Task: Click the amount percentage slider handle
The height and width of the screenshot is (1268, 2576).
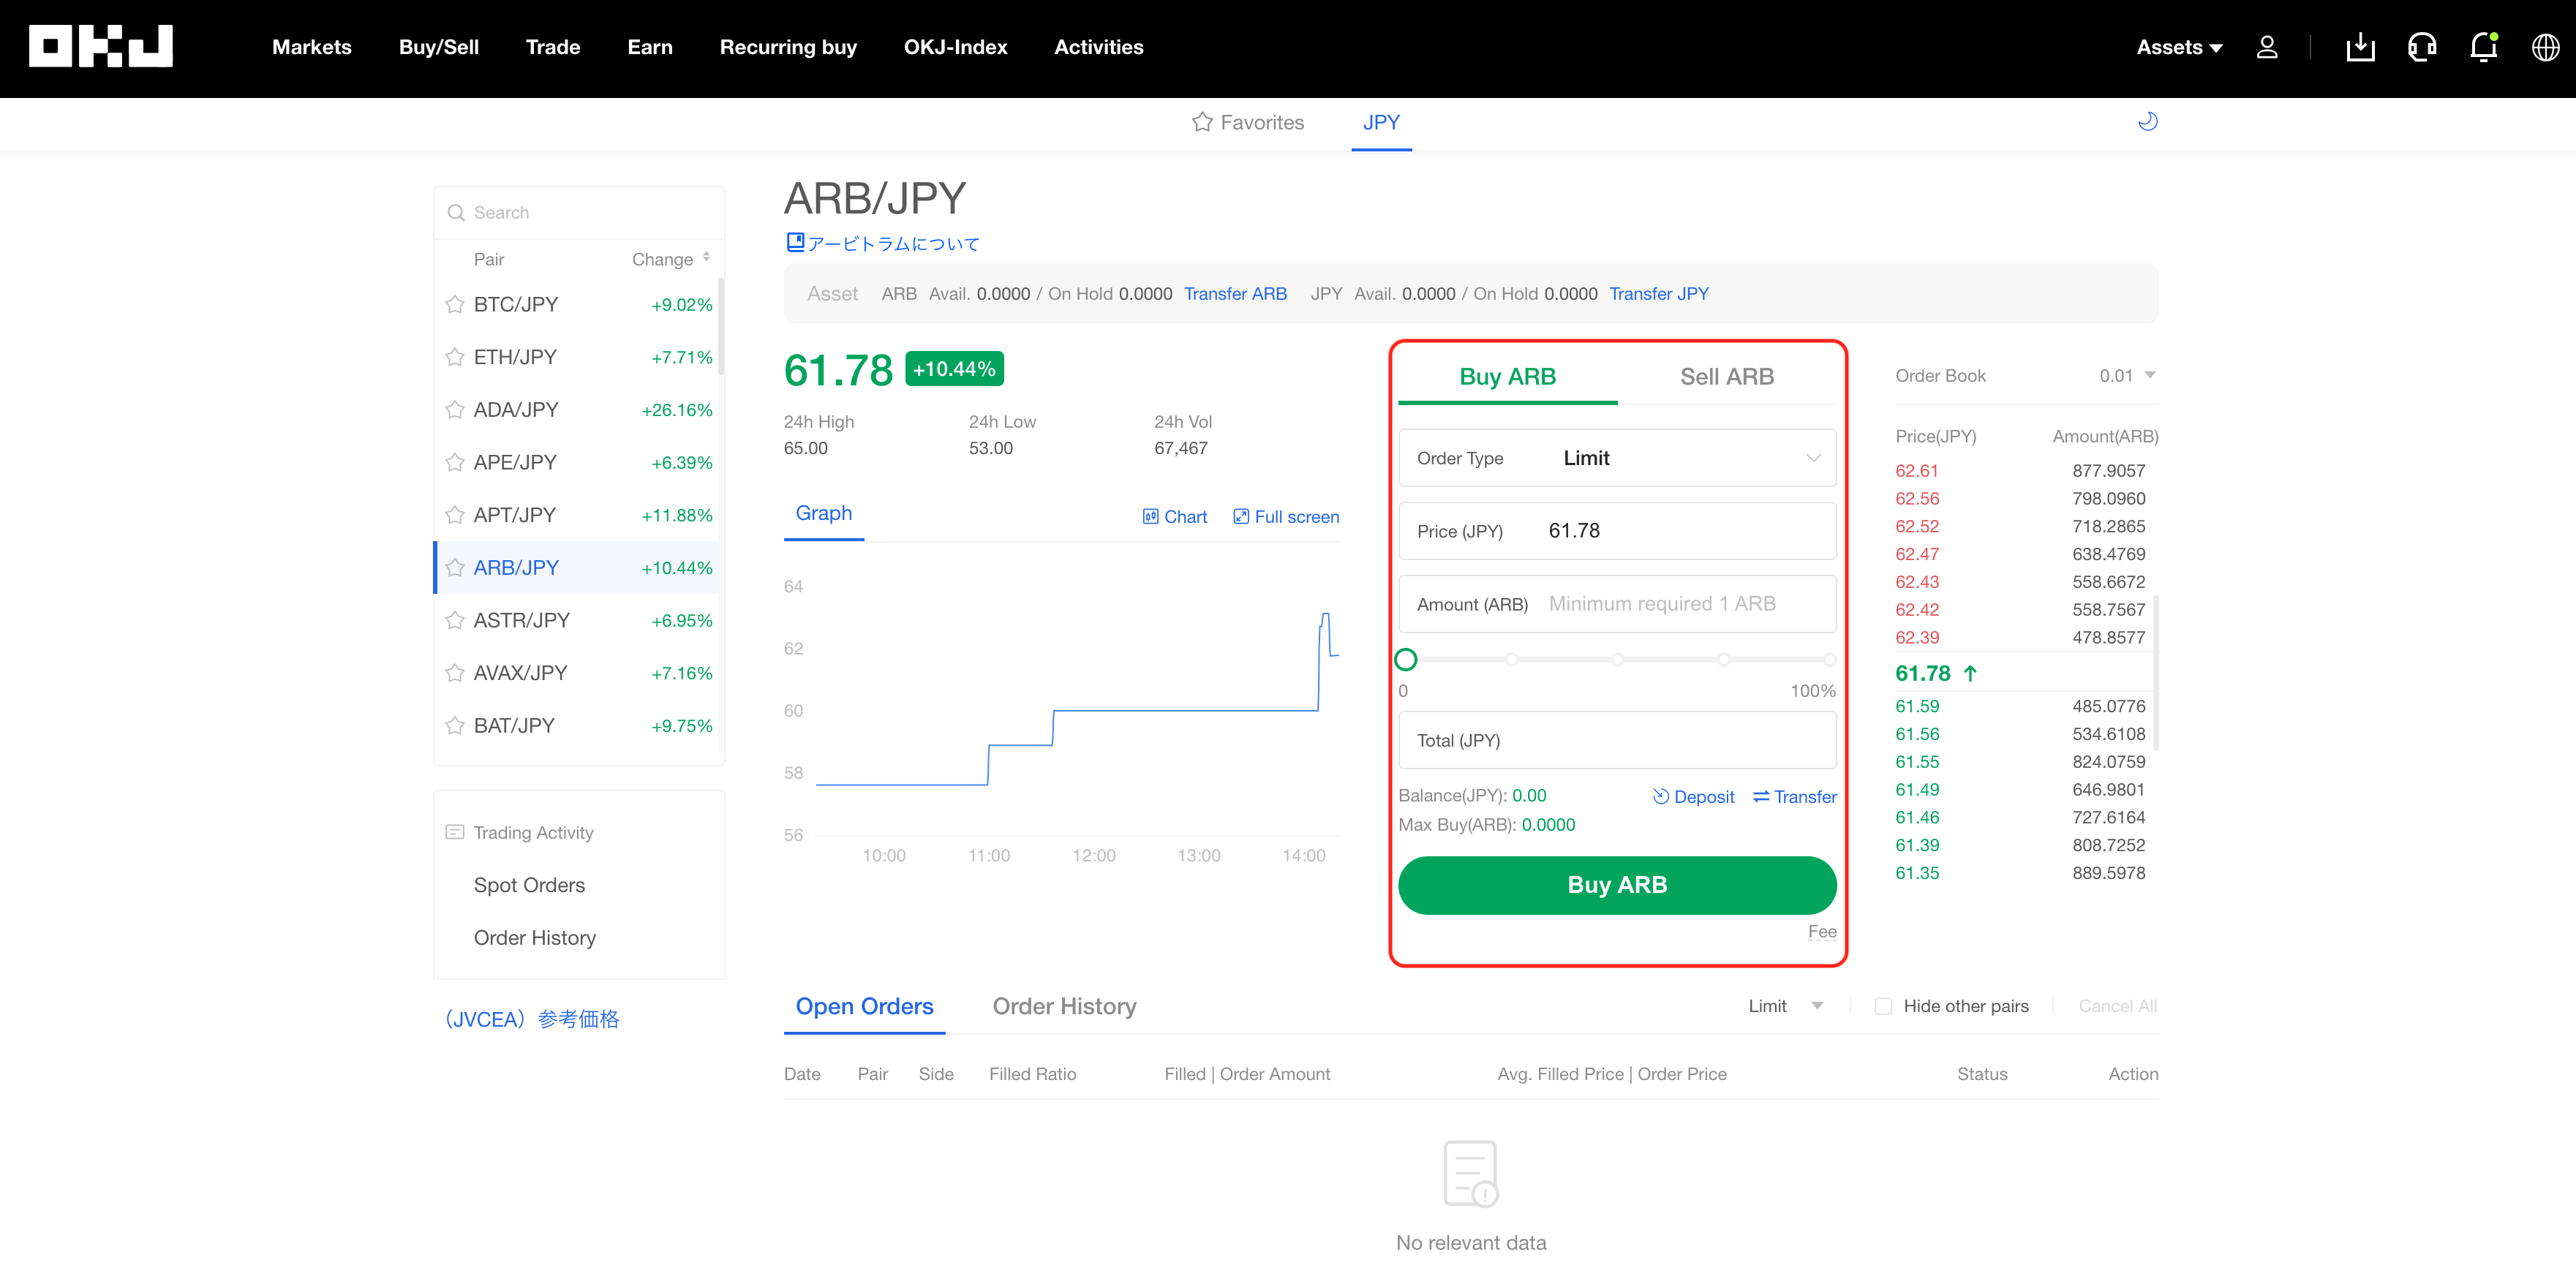Action: (x=1406, y=659)
